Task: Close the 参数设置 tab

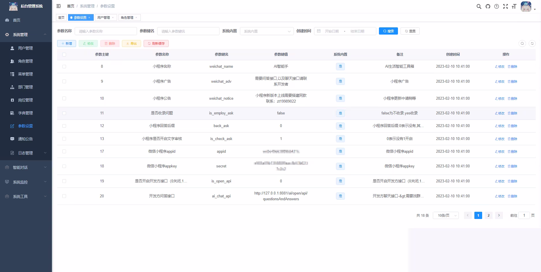Action: pyautogui.click(x=89, y=18)
